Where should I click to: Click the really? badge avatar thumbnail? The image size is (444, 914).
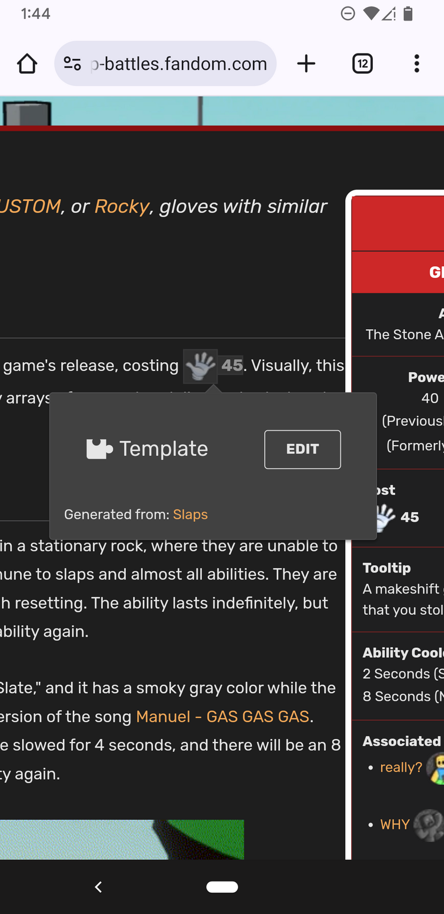[x=435, y=767]
